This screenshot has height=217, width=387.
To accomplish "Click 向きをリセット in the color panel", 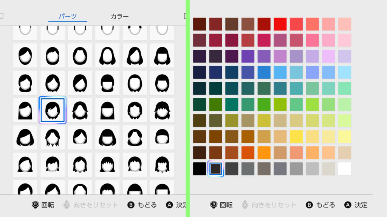I will [274, 205].
